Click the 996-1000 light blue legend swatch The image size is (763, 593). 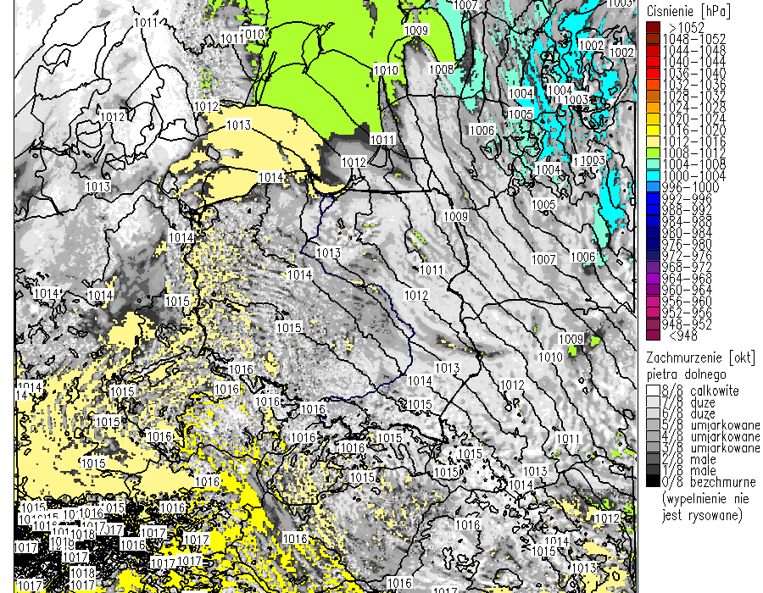coord(653,187)
